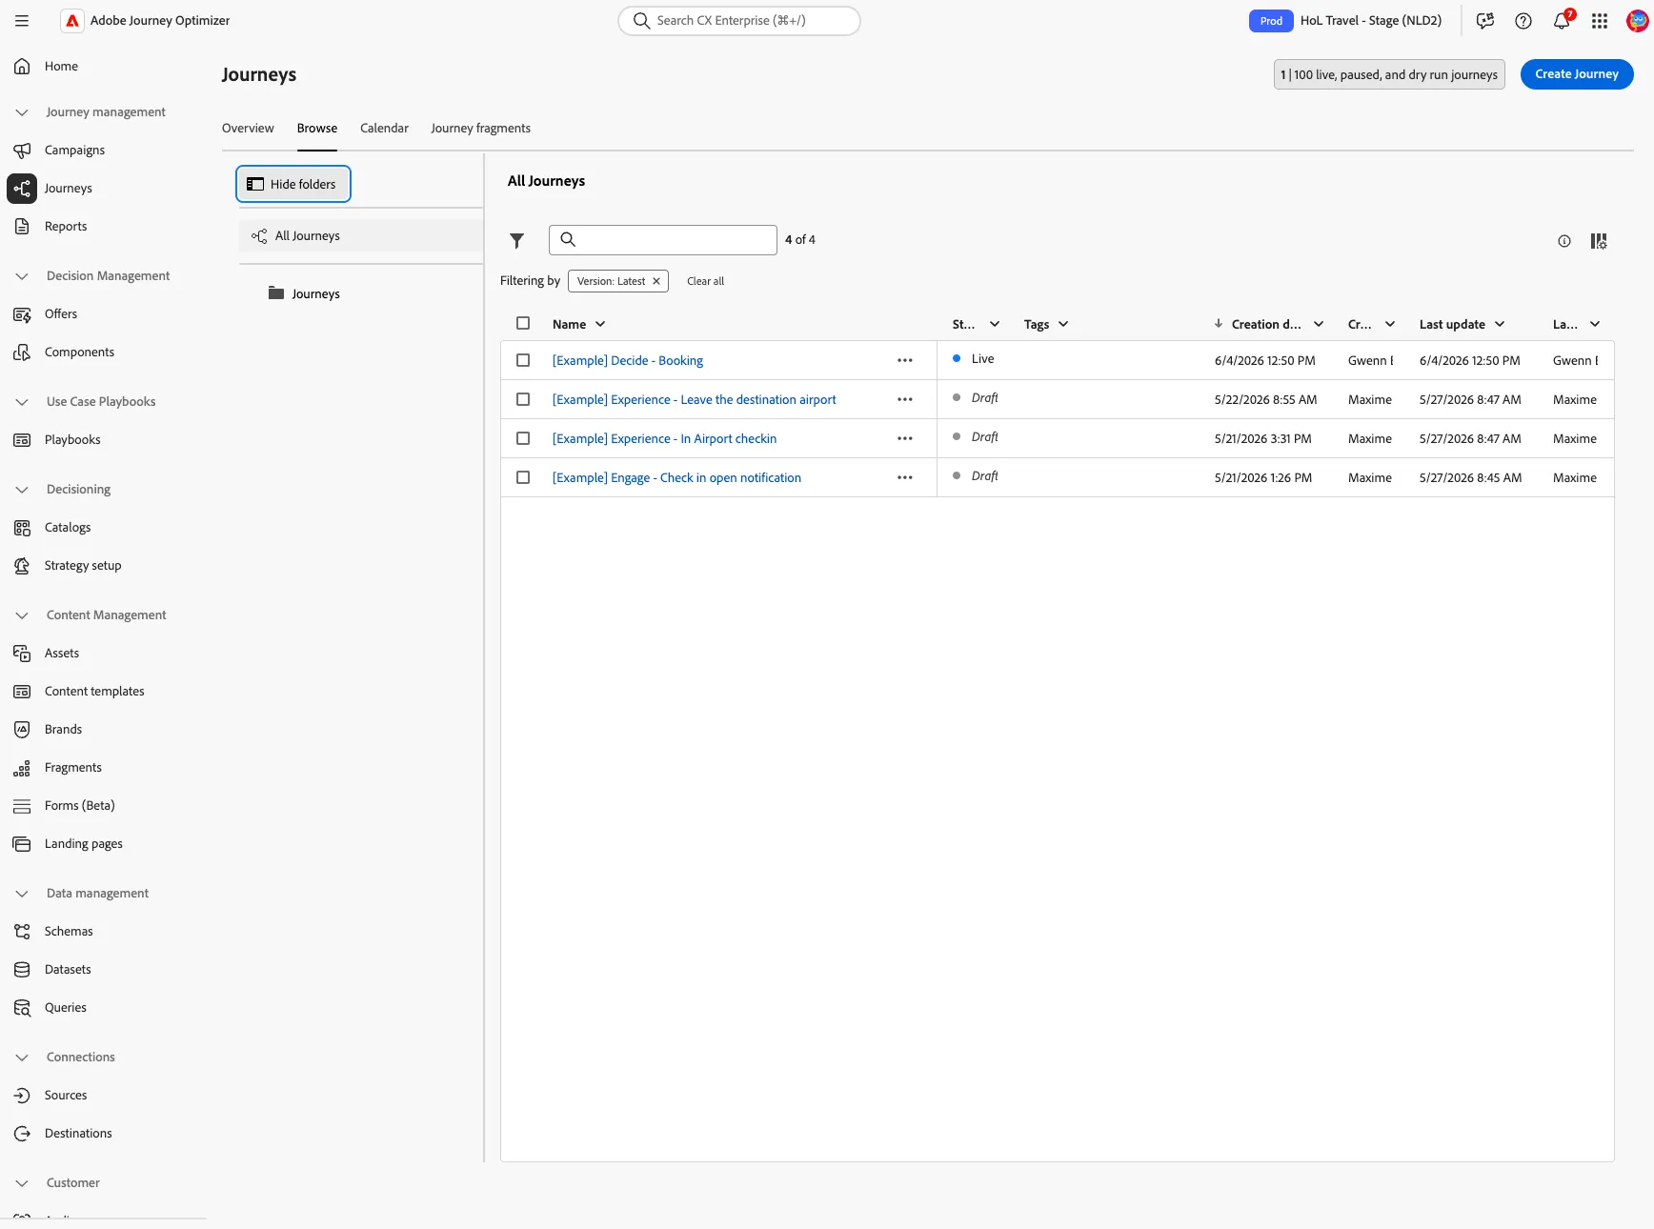Viewport: 1654px width, 1229px height.
Task: Click the Create Journey button
Action: [1577, 74]
